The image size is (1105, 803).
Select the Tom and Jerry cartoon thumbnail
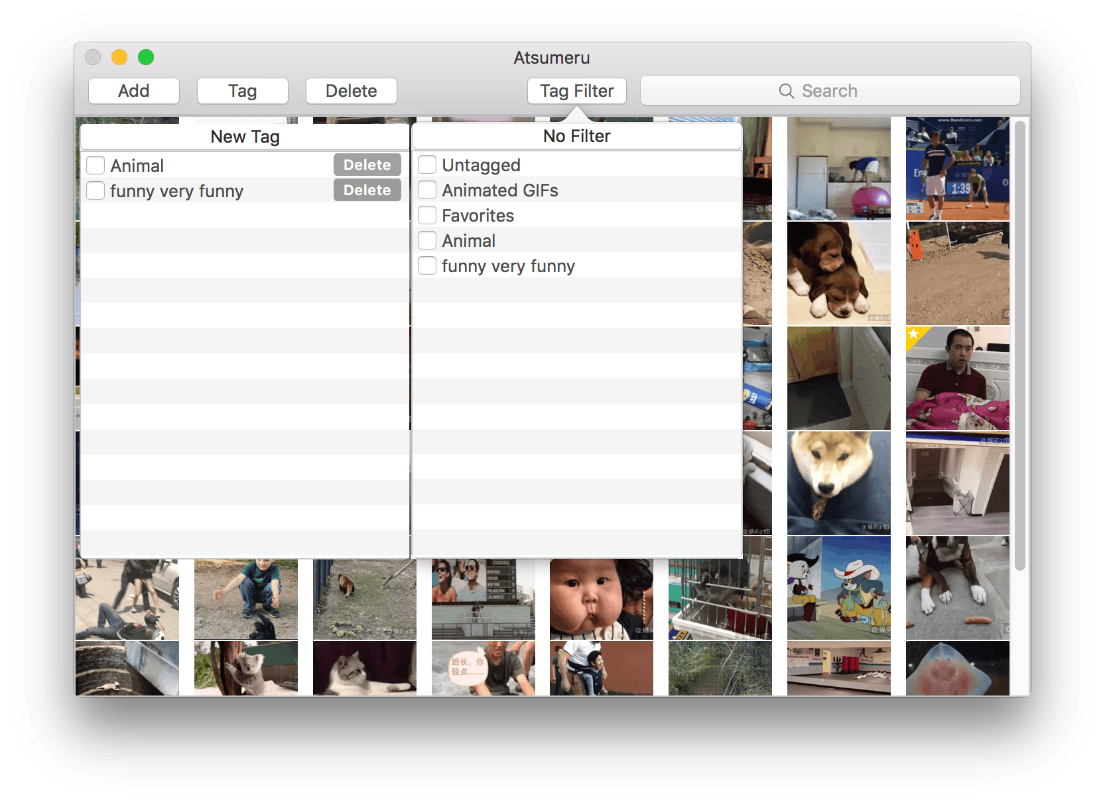839,588
